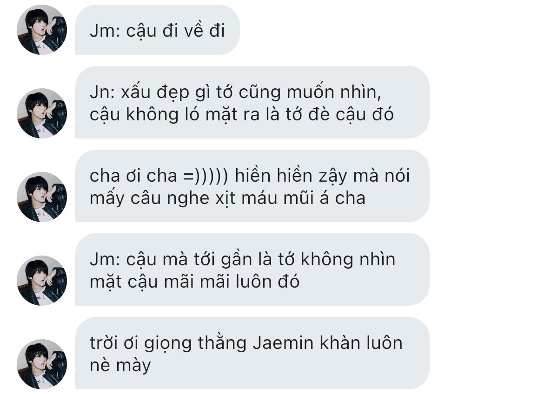Open avatar beside "Jm: cậu đi về đi"
The height and width of the screenshot is (394, 544).
(x=42, y=30)
